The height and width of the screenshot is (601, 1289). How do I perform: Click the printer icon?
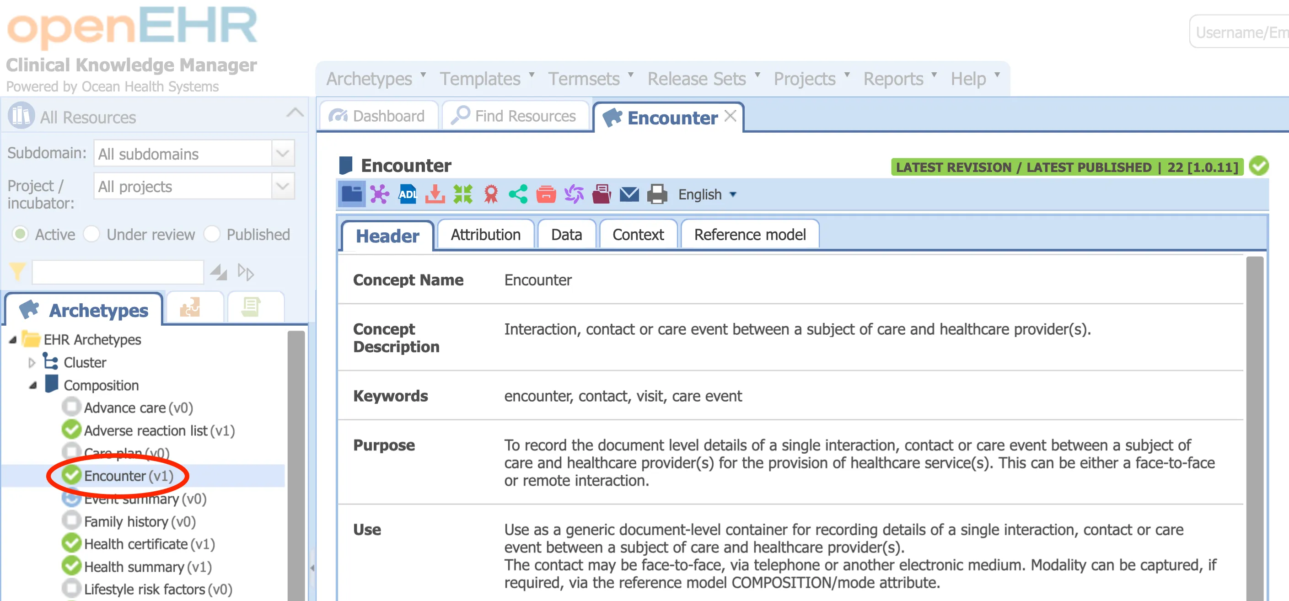[x=656, y=194]
